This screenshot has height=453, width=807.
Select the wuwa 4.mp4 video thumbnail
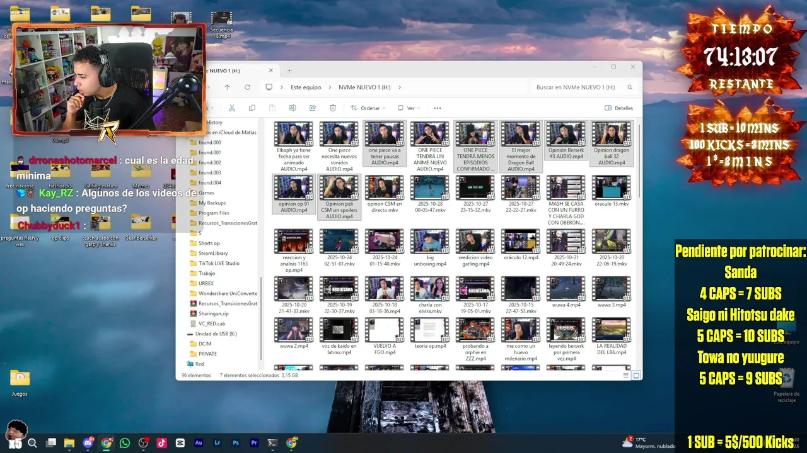coord(566,288)
